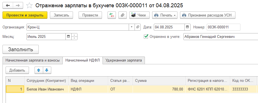Switch to Удержанная зарплата tab

coord(124,60)
